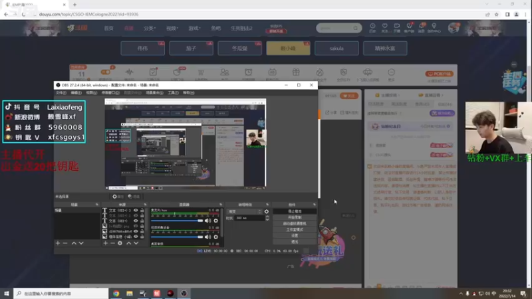Click the alarm clock icon in streamer toolbar
The height and width of the screenshot is (299, 532).
point(248,72)
